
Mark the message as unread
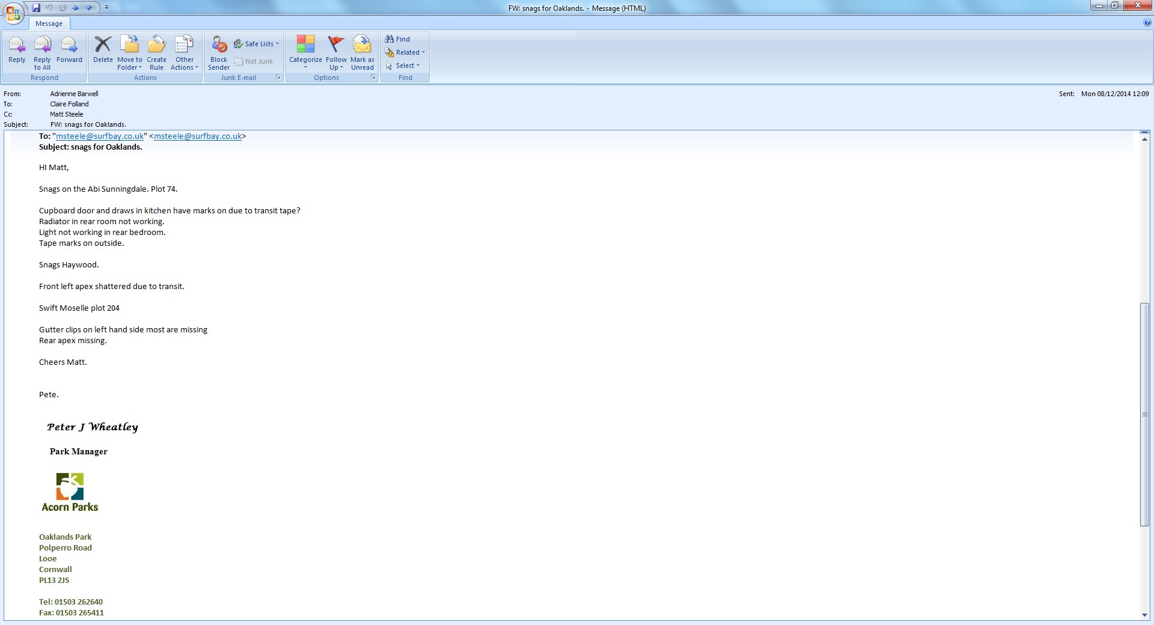(362, 53)
